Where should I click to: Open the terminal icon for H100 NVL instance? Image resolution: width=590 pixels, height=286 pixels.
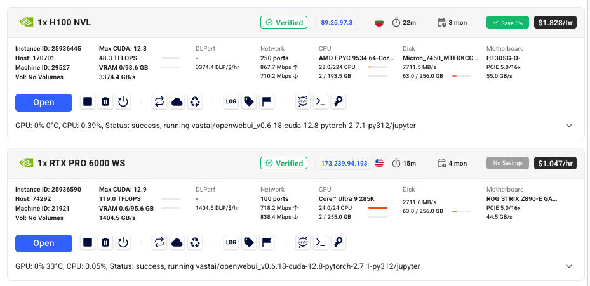pos(321,101)
